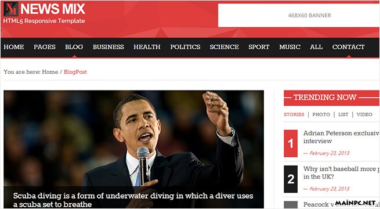Open the 'Why isn't baseball more' story
This screenshot has width=380, height=209.
(x=341, y=172)
